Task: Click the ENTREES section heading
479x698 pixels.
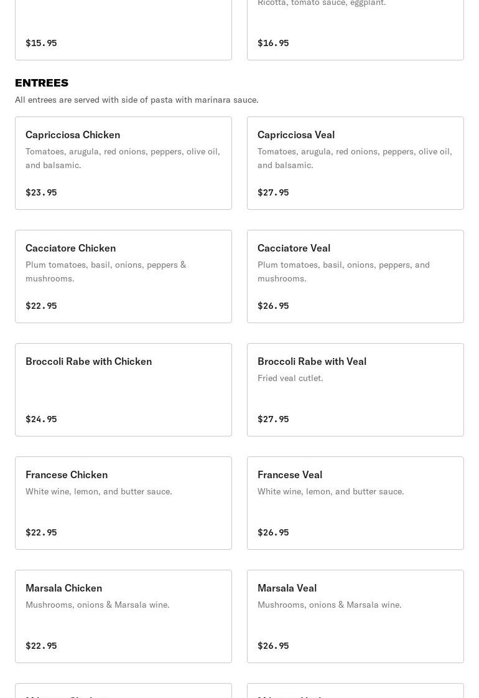Action: tap(42, 83)
